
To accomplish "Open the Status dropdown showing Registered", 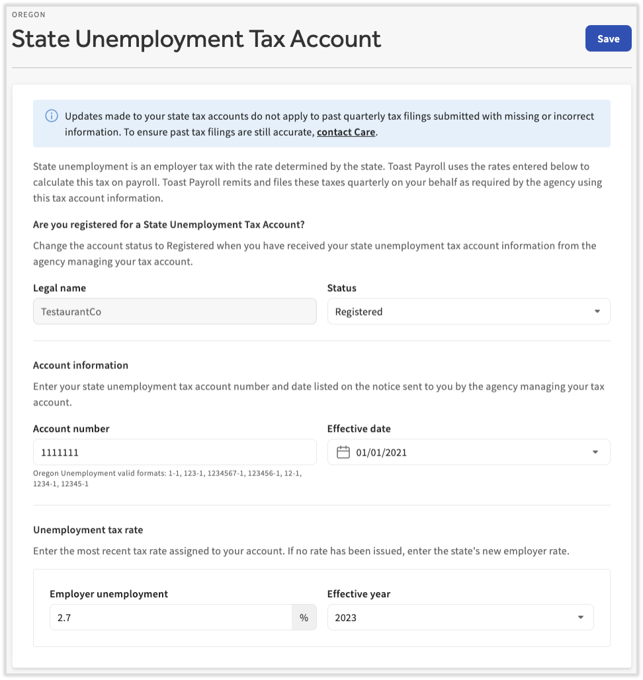I will (x=468, y=312).
